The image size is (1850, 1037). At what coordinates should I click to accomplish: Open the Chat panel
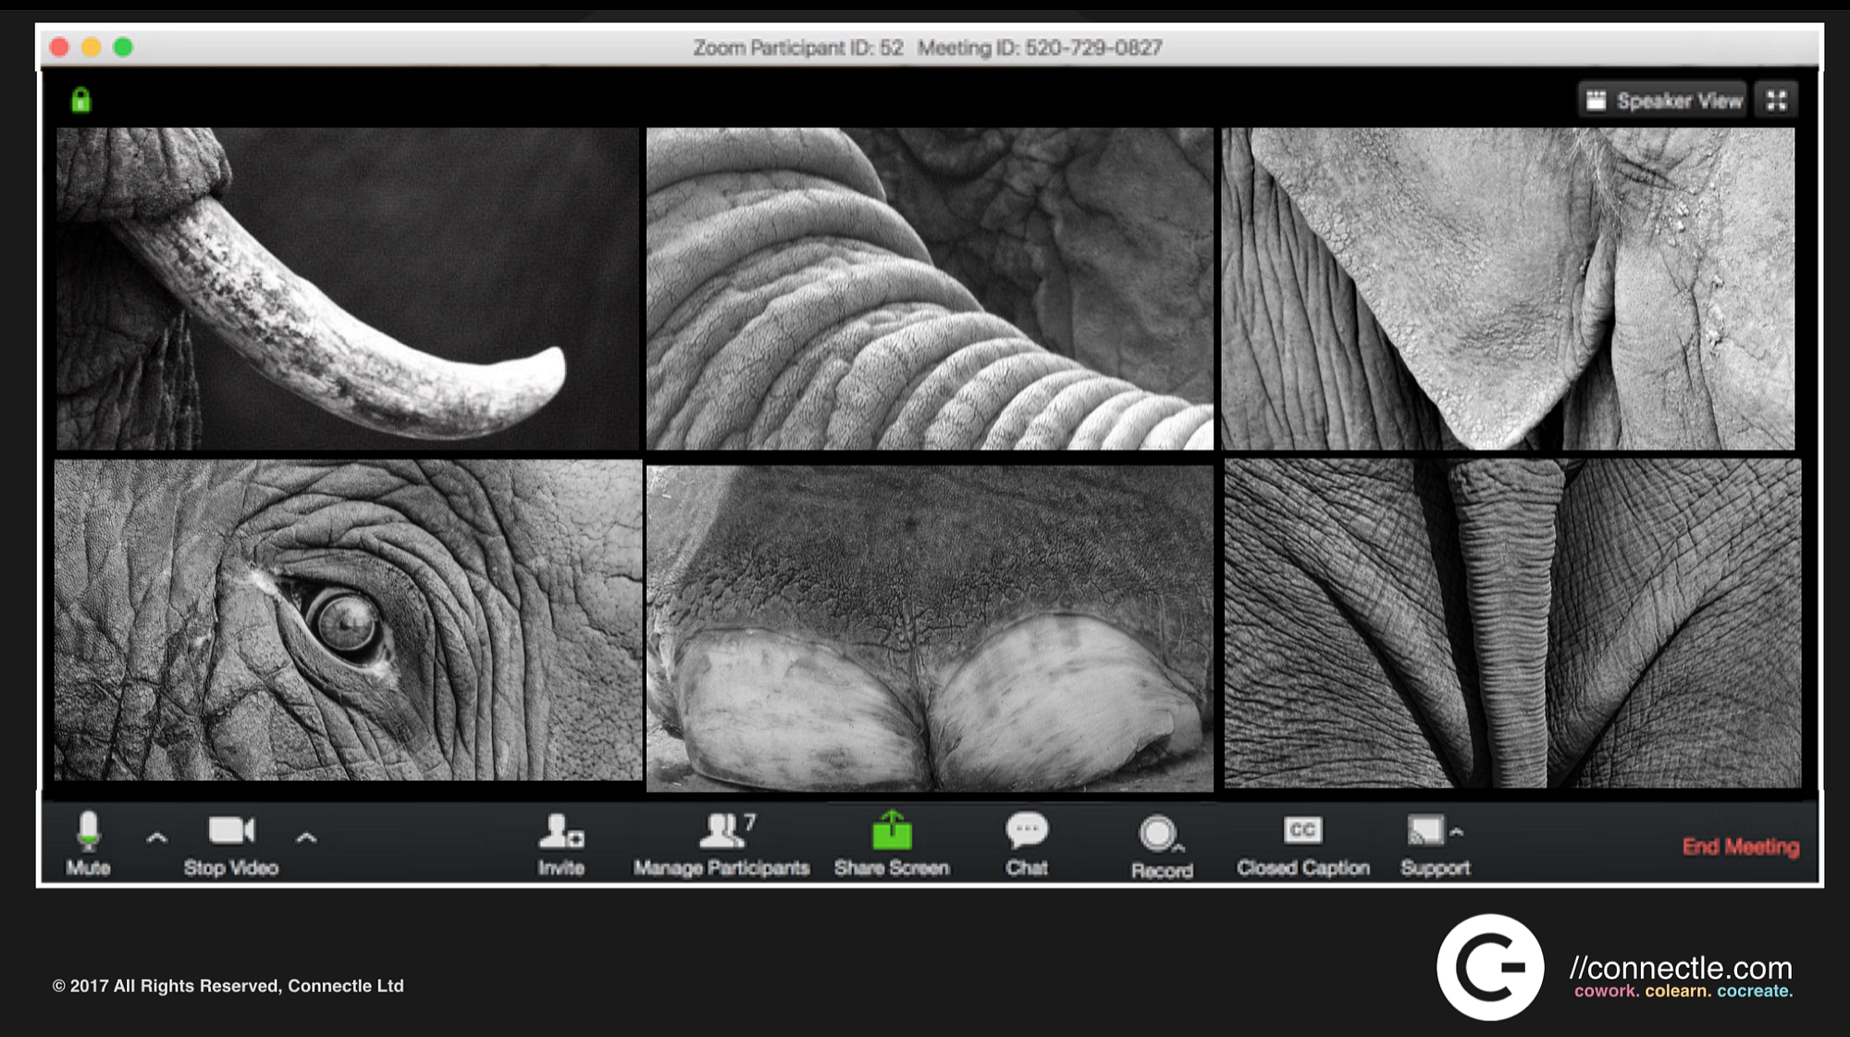click(1026, 831)
